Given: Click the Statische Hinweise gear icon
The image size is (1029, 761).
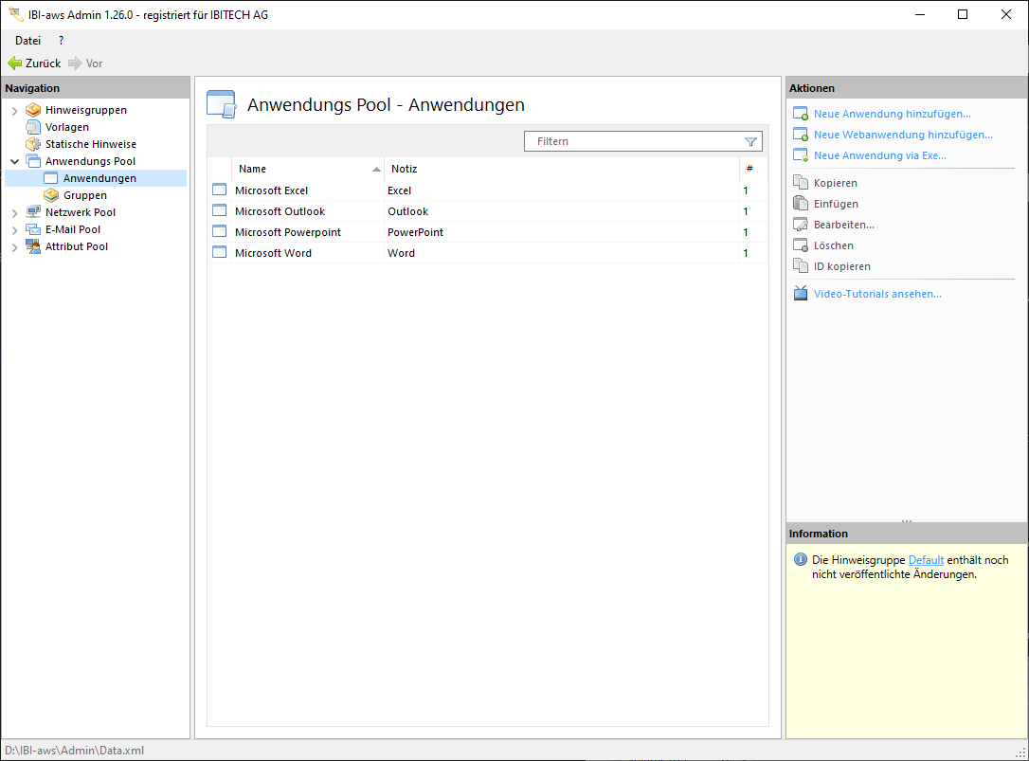Looking at the screenshot, I should coord(33,144).
